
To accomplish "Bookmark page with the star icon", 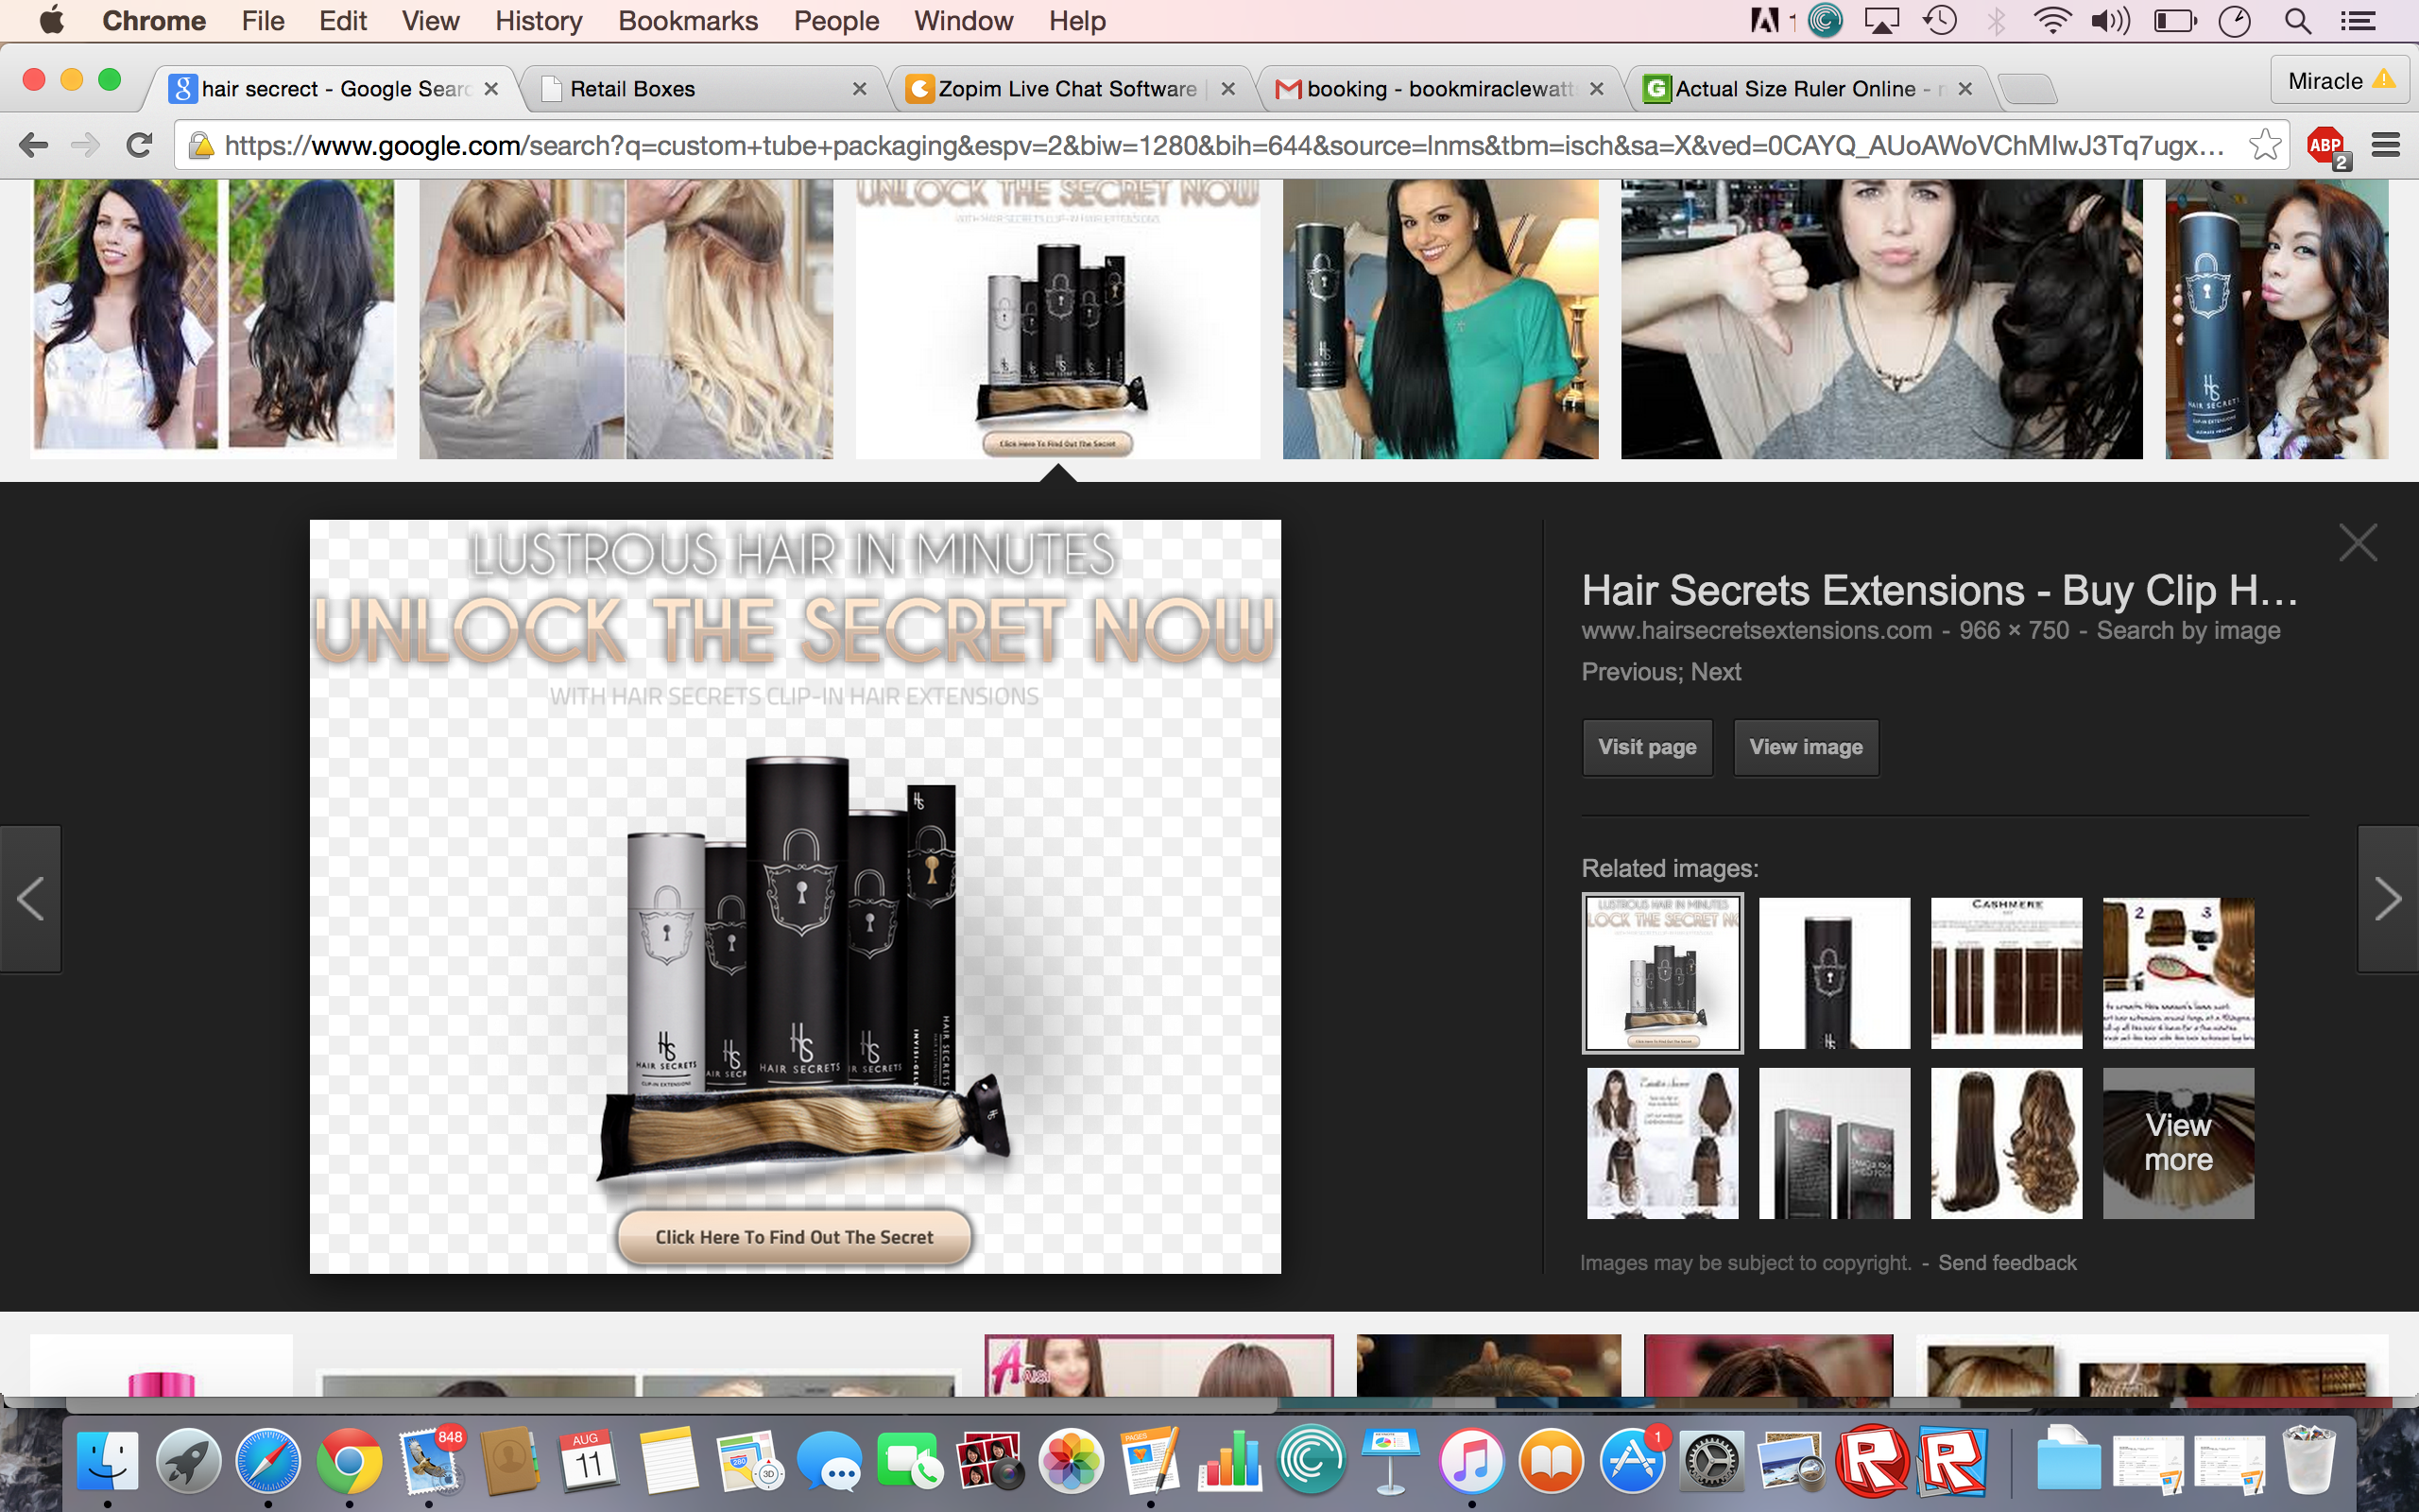I will (x=2263, y=146).
